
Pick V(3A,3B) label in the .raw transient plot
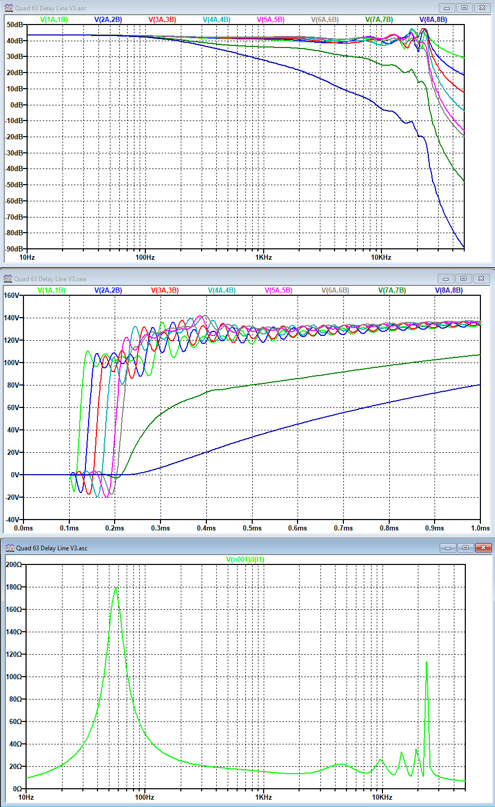click(x=165, y=290)
